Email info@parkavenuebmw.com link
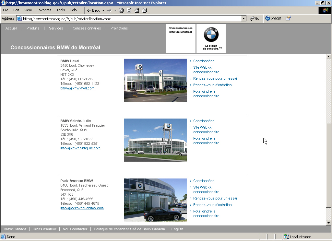This screenshot has height=241, width=332. [x=82, y=208]
